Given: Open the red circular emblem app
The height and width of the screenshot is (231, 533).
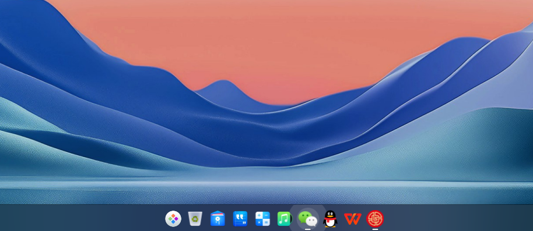Looking at the screenshot, I should click(x=375, y=219).
